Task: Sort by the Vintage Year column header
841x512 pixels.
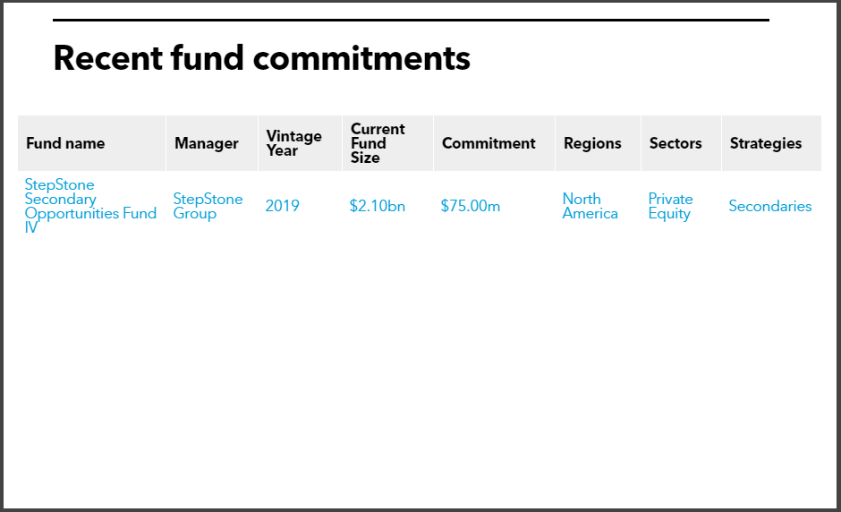Action: [x=293, y=143]
